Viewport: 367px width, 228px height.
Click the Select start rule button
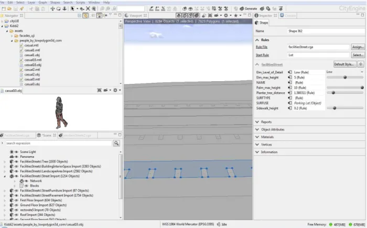tap(358, 55)
